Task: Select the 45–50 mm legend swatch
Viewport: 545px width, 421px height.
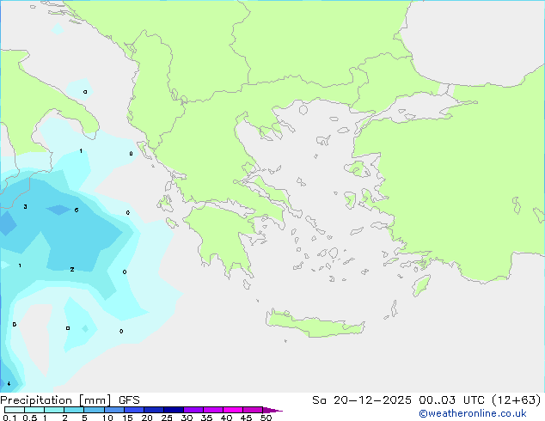Action: point(253,410)
